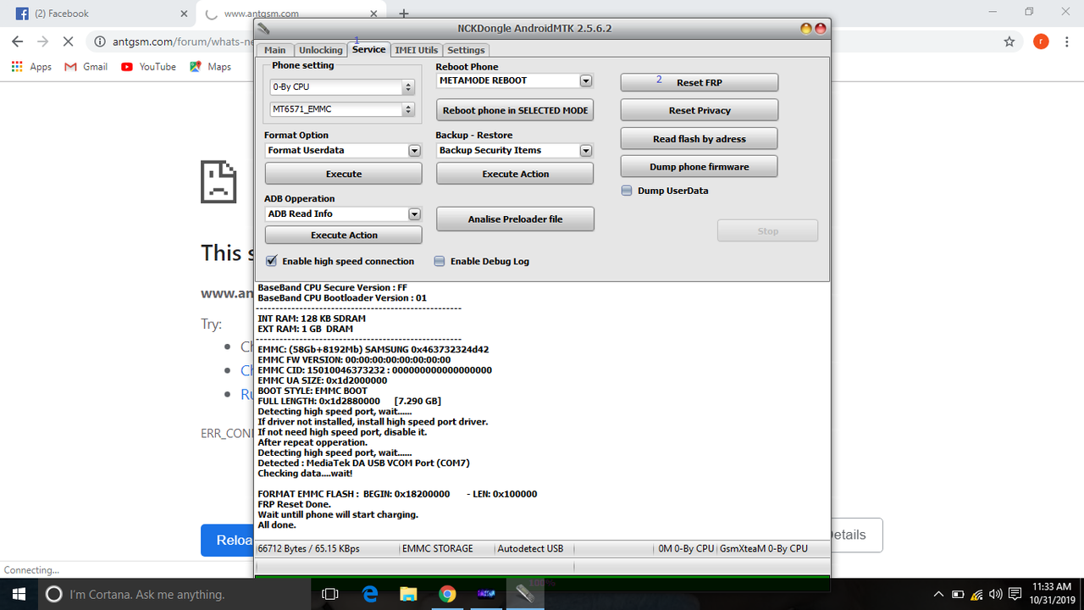This screenshot has height=610, width=1084.
Task: Click the Stop button
Action: (x=767, y=230)
